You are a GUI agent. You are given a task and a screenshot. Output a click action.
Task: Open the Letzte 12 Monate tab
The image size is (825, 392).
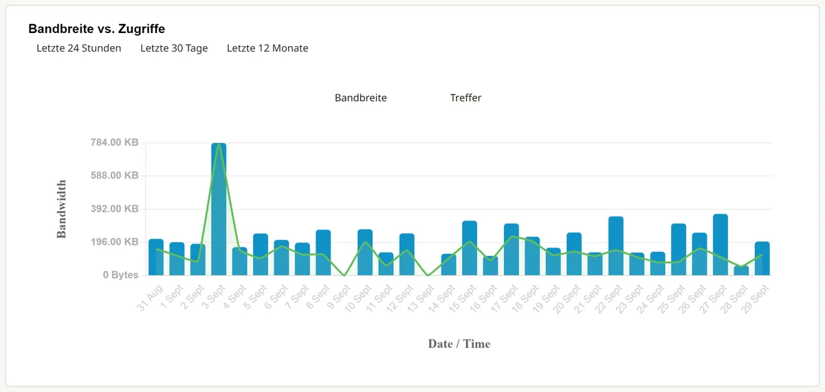pyautogui.click(x=267, y=48)
